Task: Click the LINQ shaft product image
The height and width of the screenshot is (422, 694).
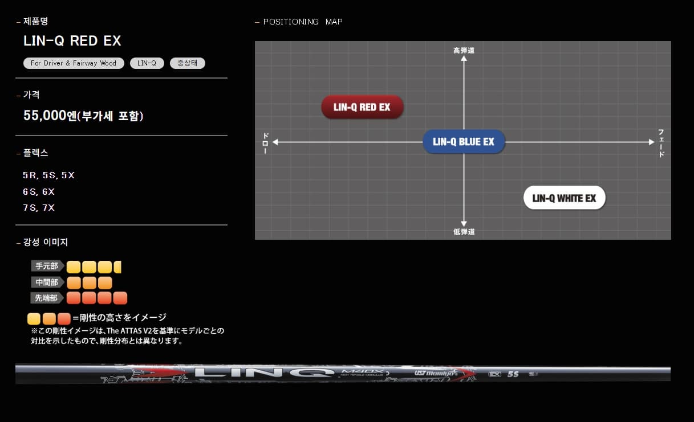Action: click(343, 374)
